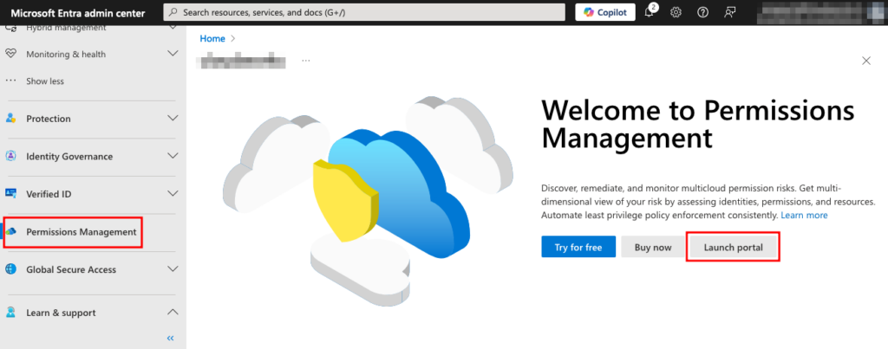Click the Identity Governance sidebar icon
Image resolution: width=888 pixels, height=349 pixels.
10,156
